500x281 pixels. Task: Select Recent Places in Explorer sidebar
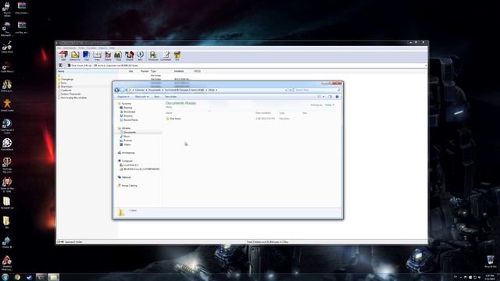[130, 120]
